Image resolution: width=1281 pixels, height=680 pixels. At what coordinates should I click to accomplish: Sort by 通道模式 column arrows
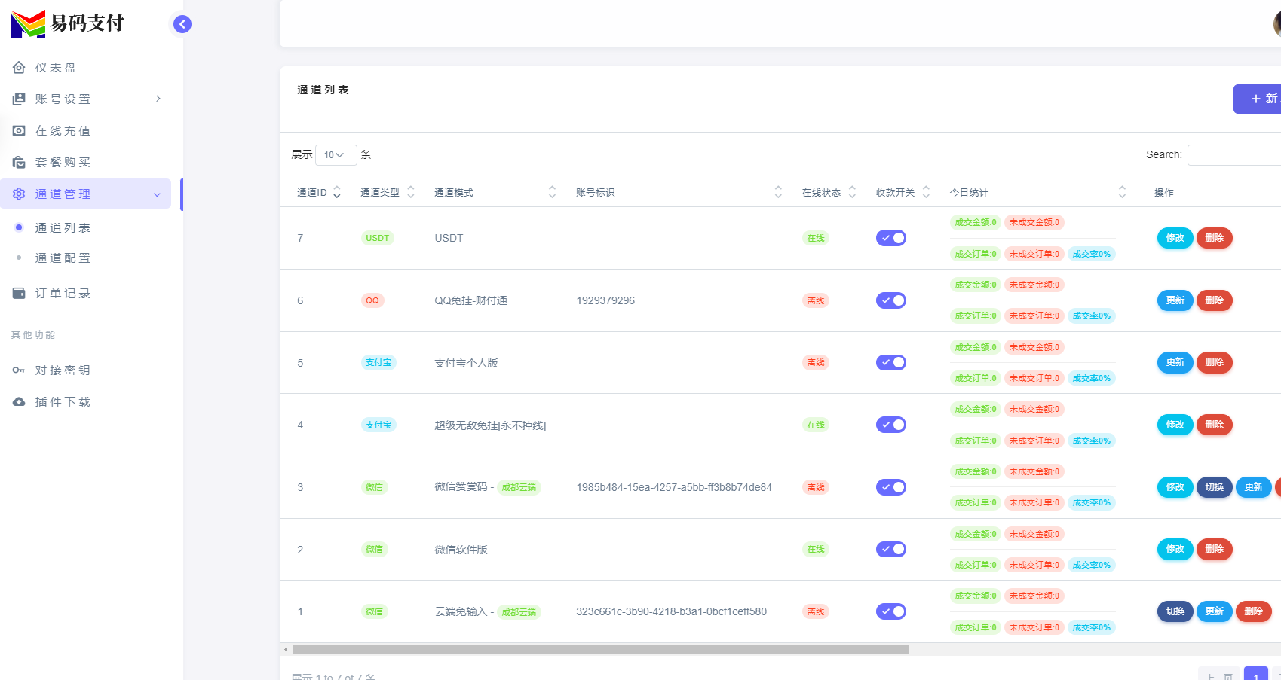pos(552,192)
